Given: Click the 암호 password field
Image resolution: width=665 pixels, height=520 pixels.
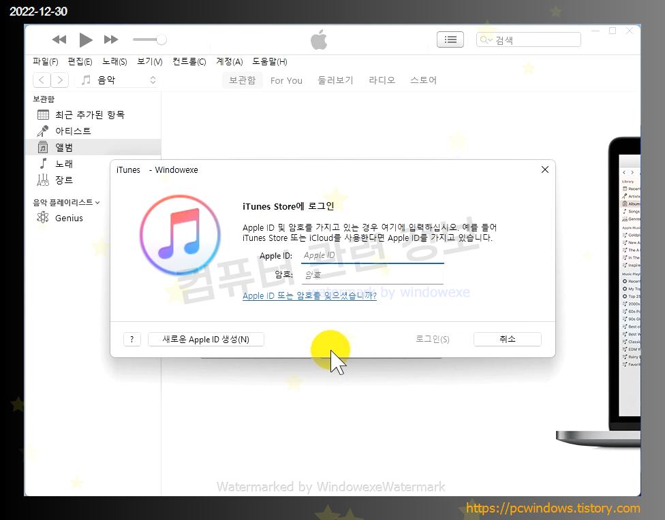Looking at the screenshot, I should pos(373,274).
